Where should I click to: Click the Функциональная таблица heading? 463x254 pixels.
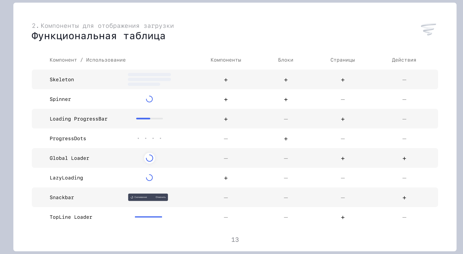pos(98,36)
